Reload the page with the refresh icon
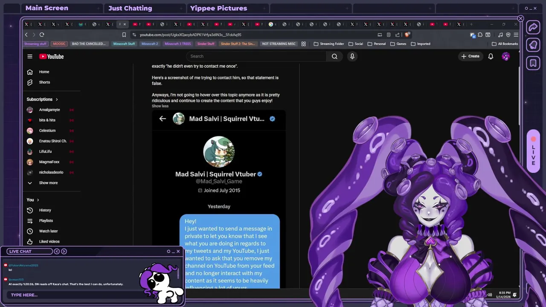The width and height of the screenshot is (546, 307). coord(42,35)
